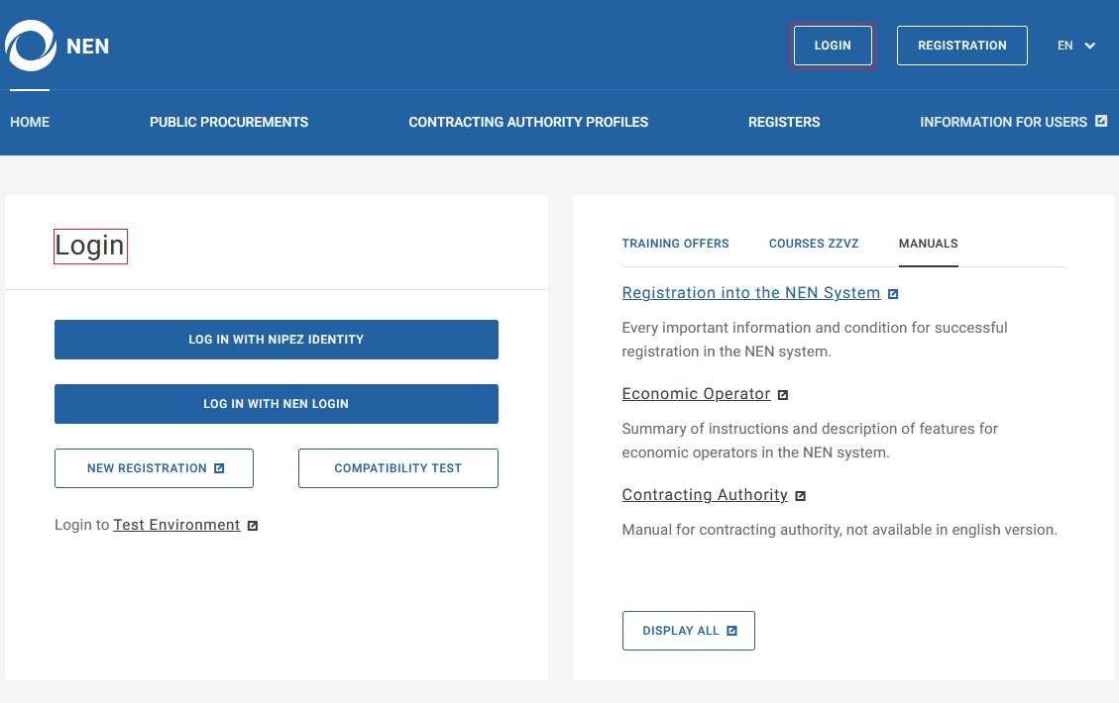Image resolution: width=1119 pixels, height=703 pixels.
Task: Click external-link icon after Test Environment
Action: pos(253,526)
